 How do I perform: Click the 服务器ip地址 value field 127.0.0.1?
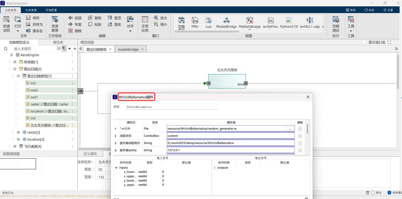(x=231, y=150)
